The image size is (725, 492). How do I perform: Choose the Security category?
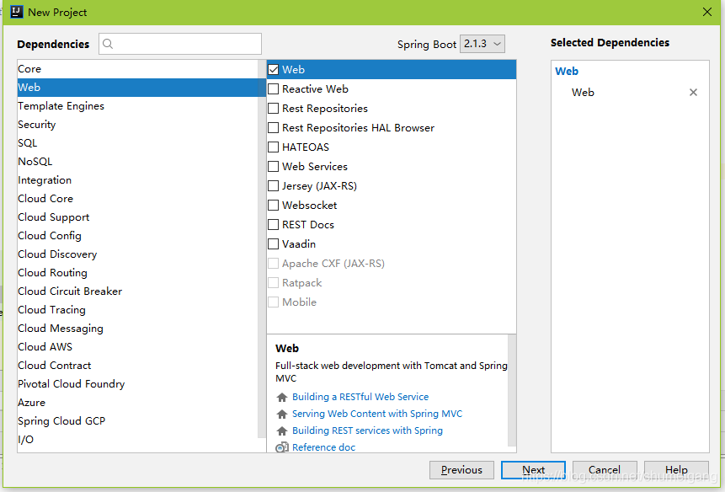click(138, 125)
